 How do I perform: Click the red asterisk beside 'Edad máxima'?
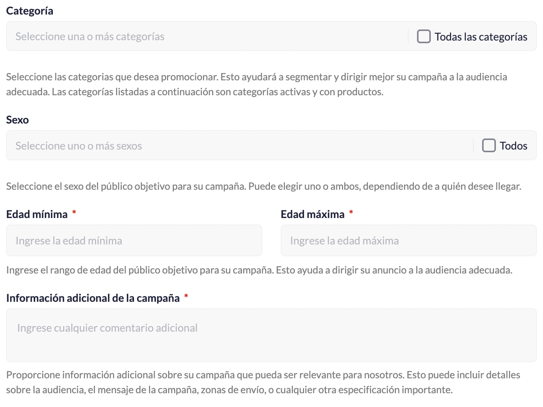click(351, 212)
